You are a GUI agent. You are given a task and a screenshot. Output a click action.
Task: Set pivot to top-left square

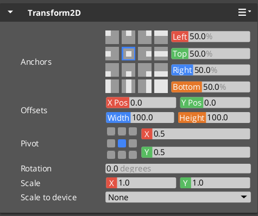coord(111,131)
